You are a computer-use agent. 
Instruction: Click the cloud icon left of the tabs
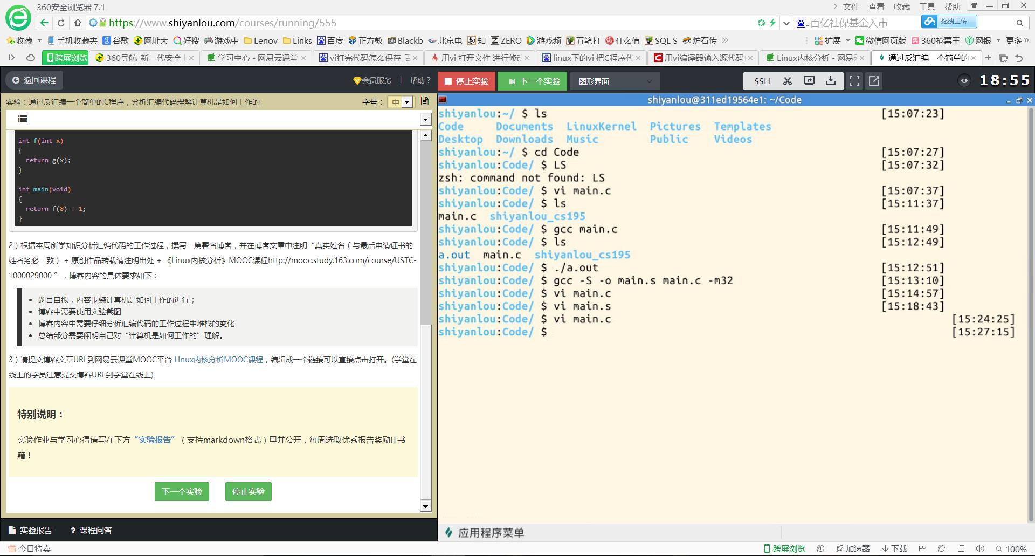31,58
